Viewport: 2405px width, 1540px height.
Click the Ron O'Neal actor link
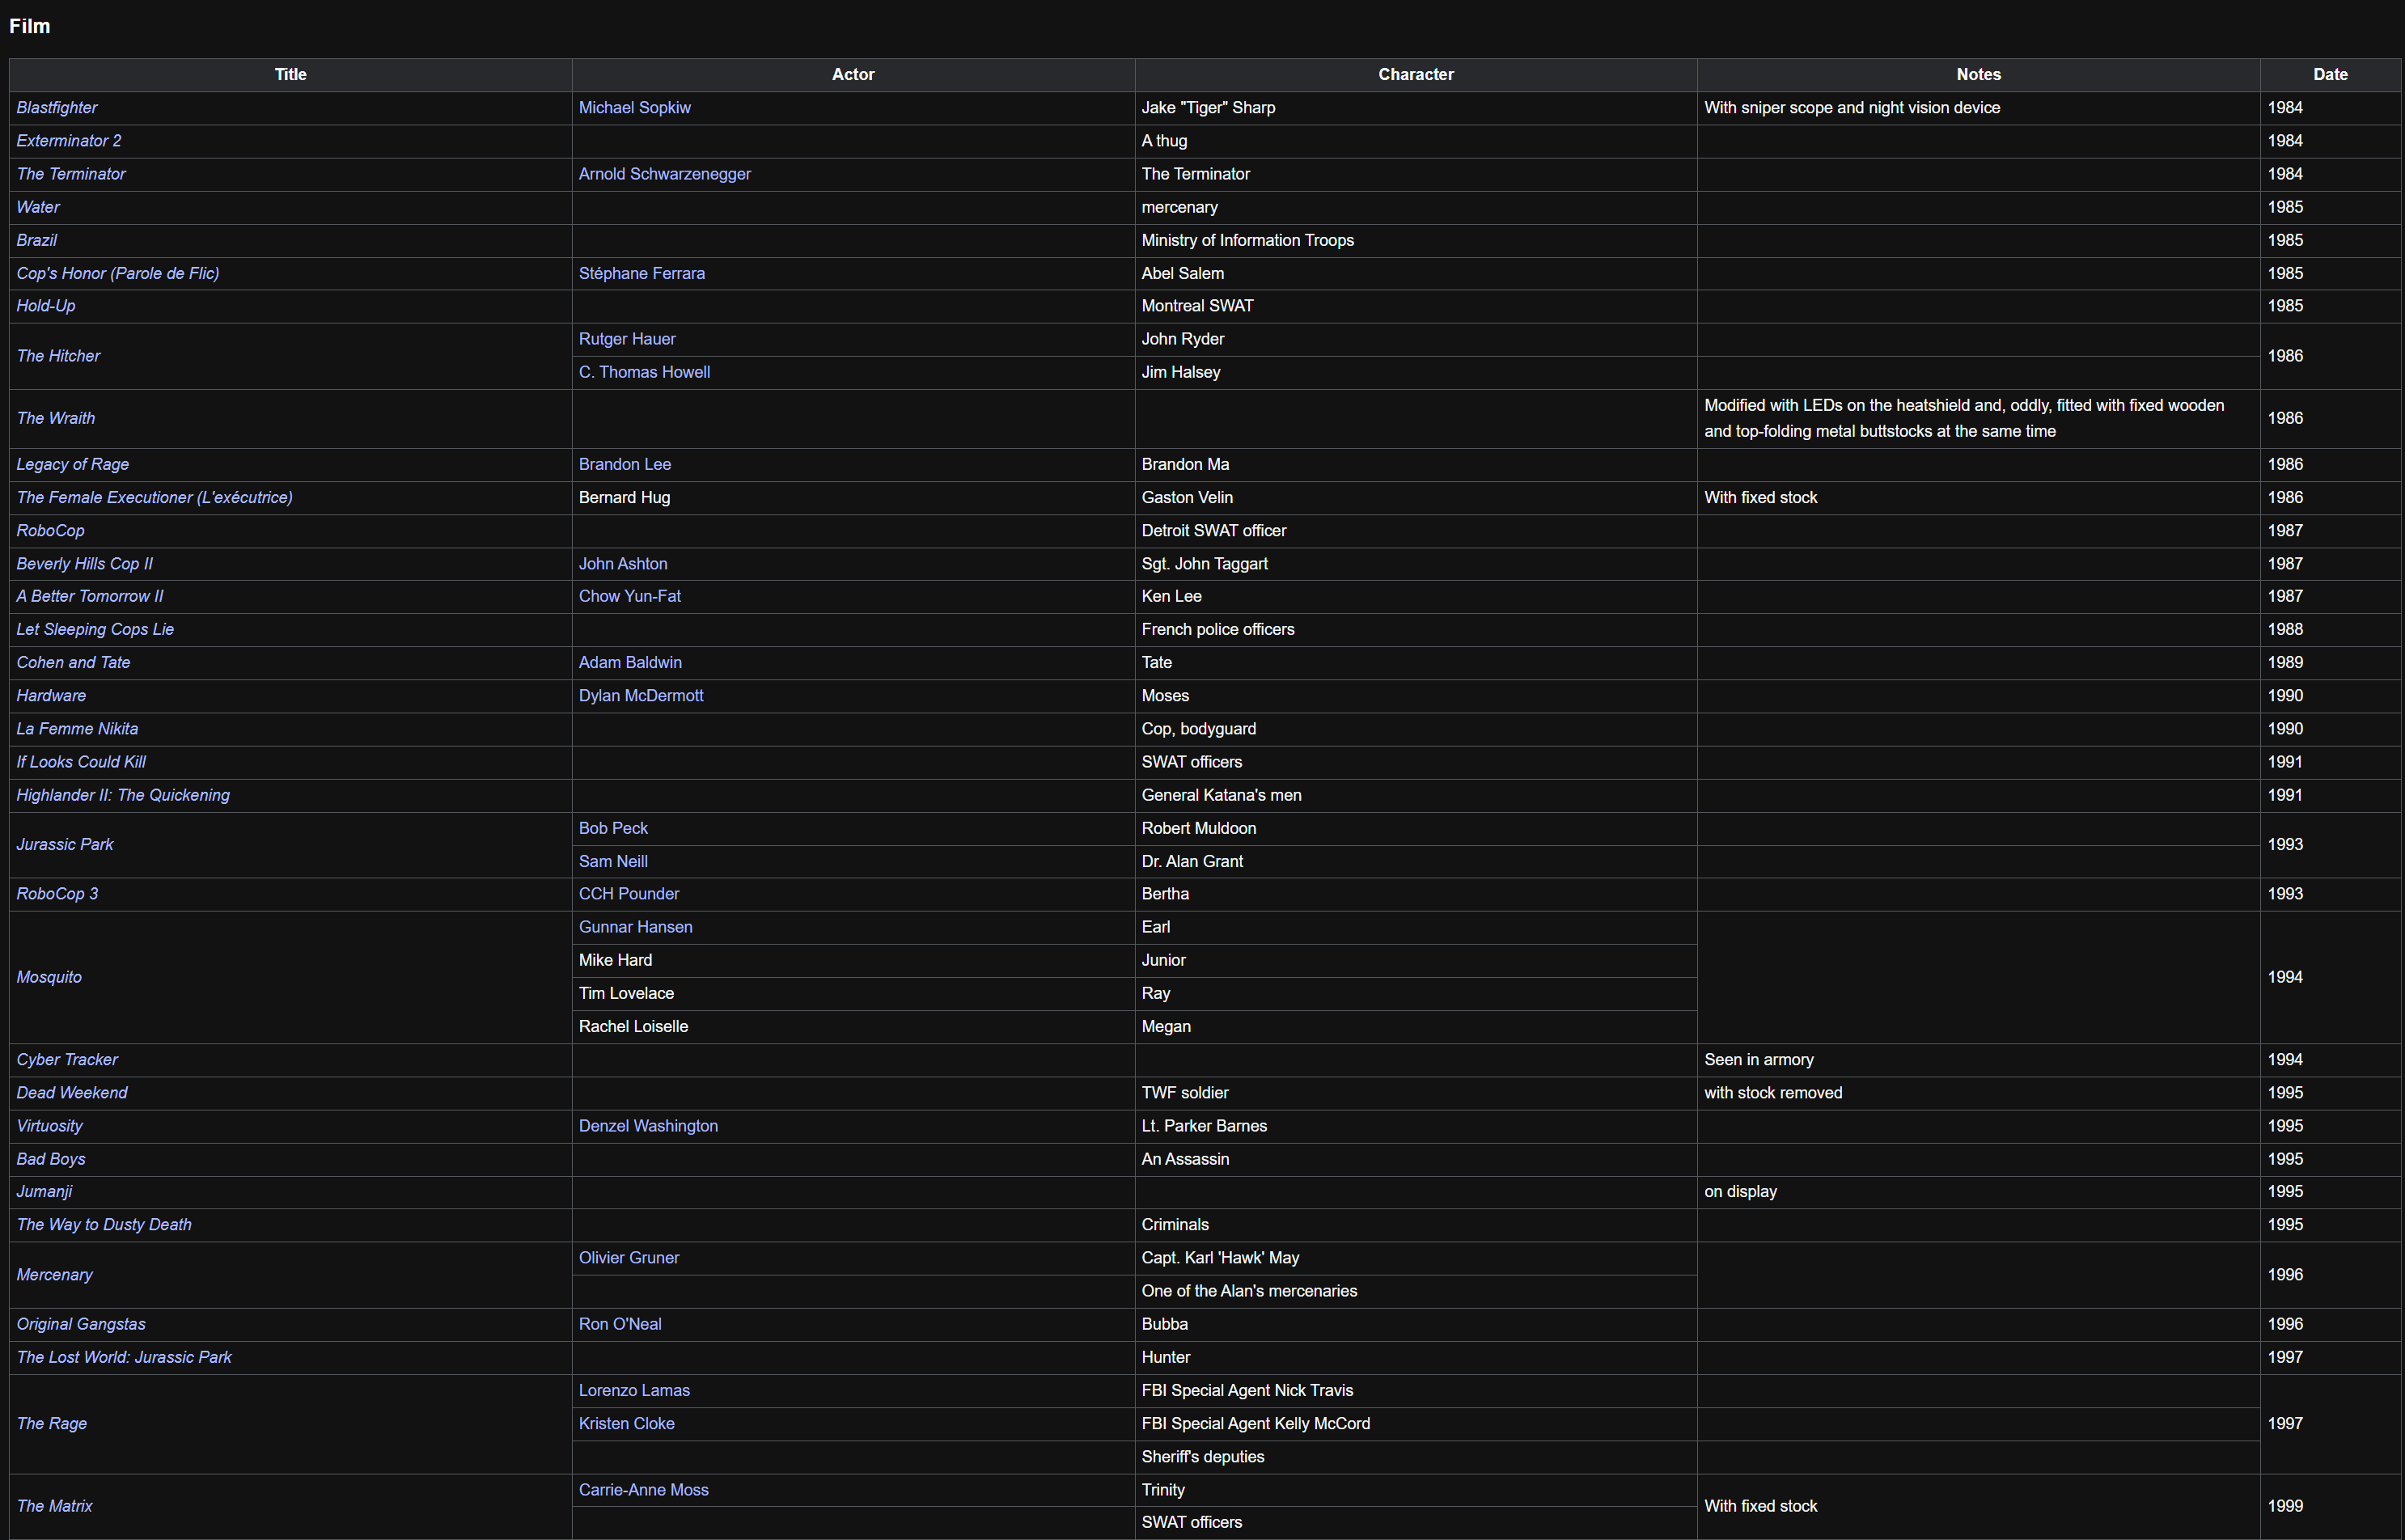click(620, 1324)
